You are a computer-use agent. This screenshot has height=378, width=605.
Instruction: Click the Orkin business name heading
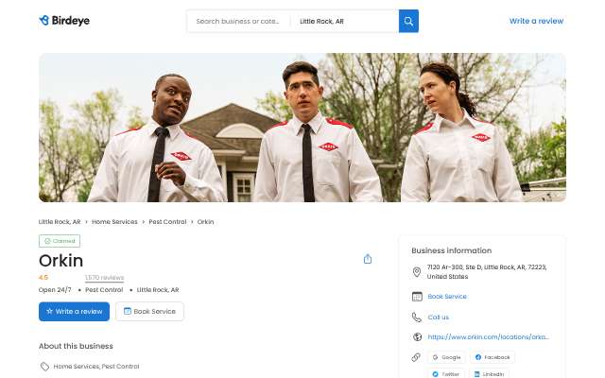click(x=60, y=261)
